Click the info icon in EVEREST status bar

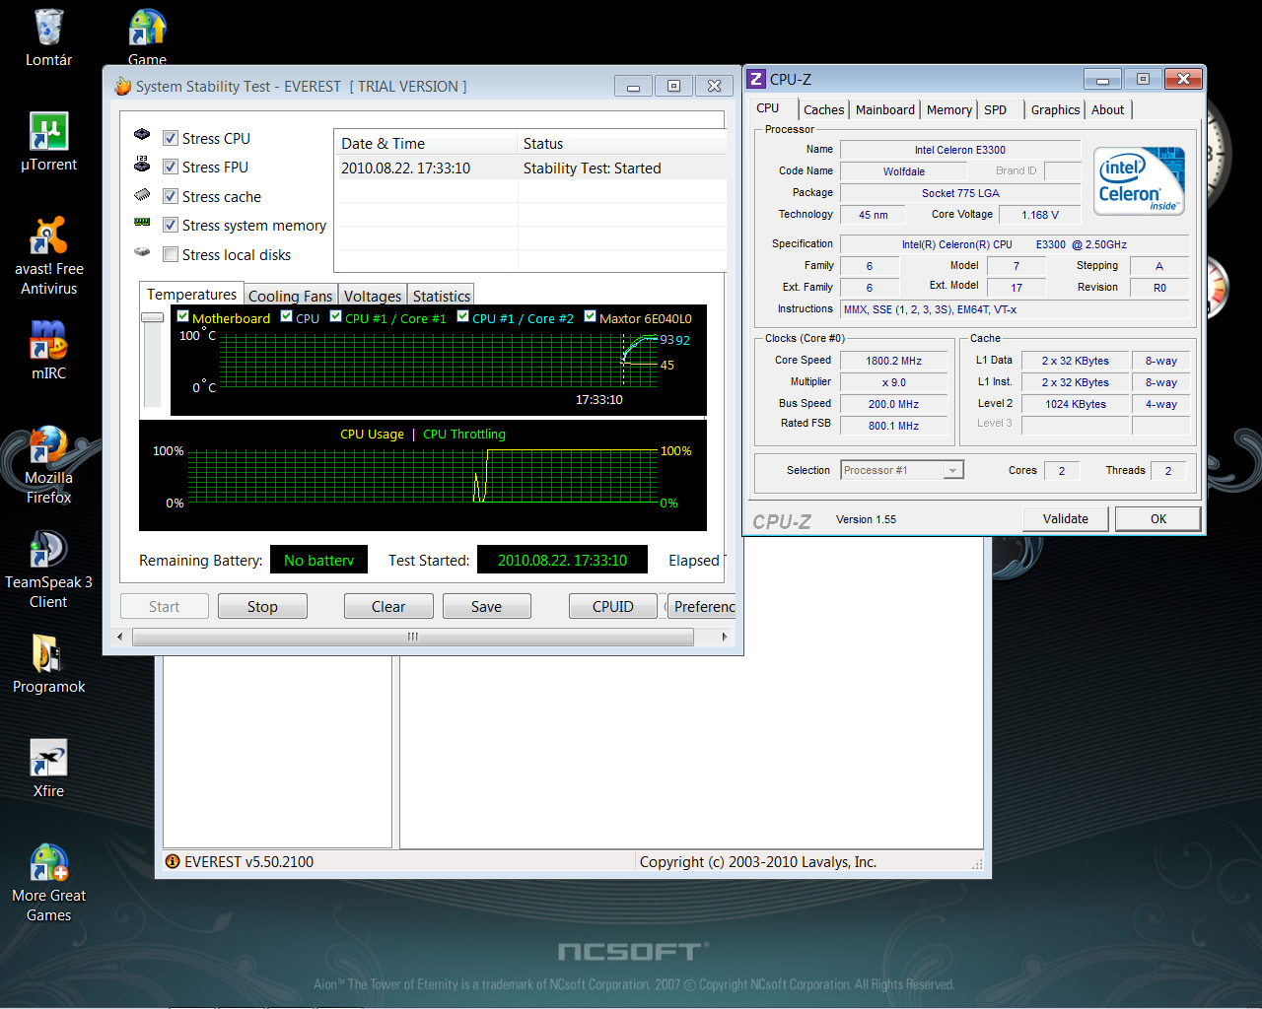173,861
